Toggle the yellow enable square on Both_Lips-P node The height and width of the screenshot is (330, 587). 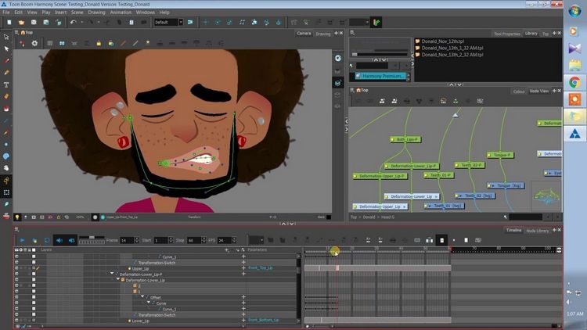point(392,139)
